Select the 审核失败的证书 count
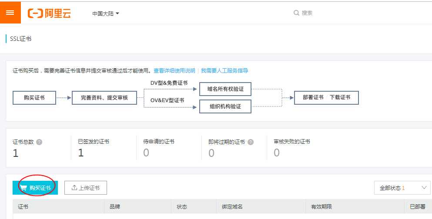Screen dimensions: 432x219 [x=277, y=153]
